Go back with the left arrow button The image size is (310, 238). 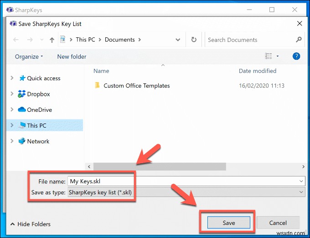click(16, 40)
